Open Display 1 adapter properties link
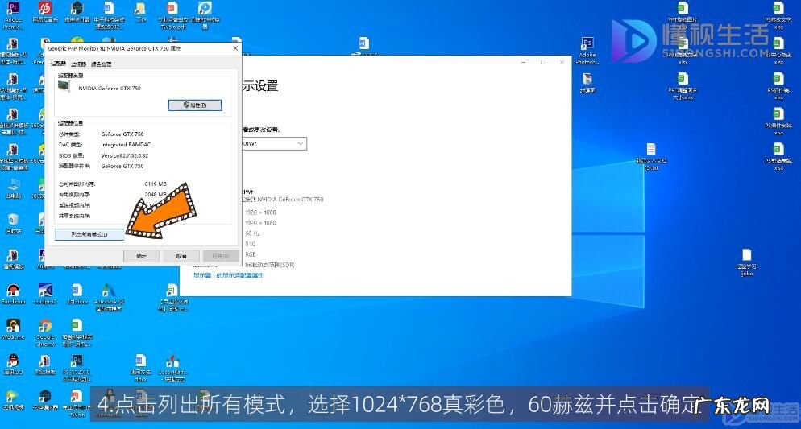The width and height of the screenshot is (801, 429). coord(228,275)
